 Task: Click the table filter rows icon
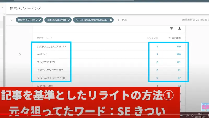pos(171,29)
